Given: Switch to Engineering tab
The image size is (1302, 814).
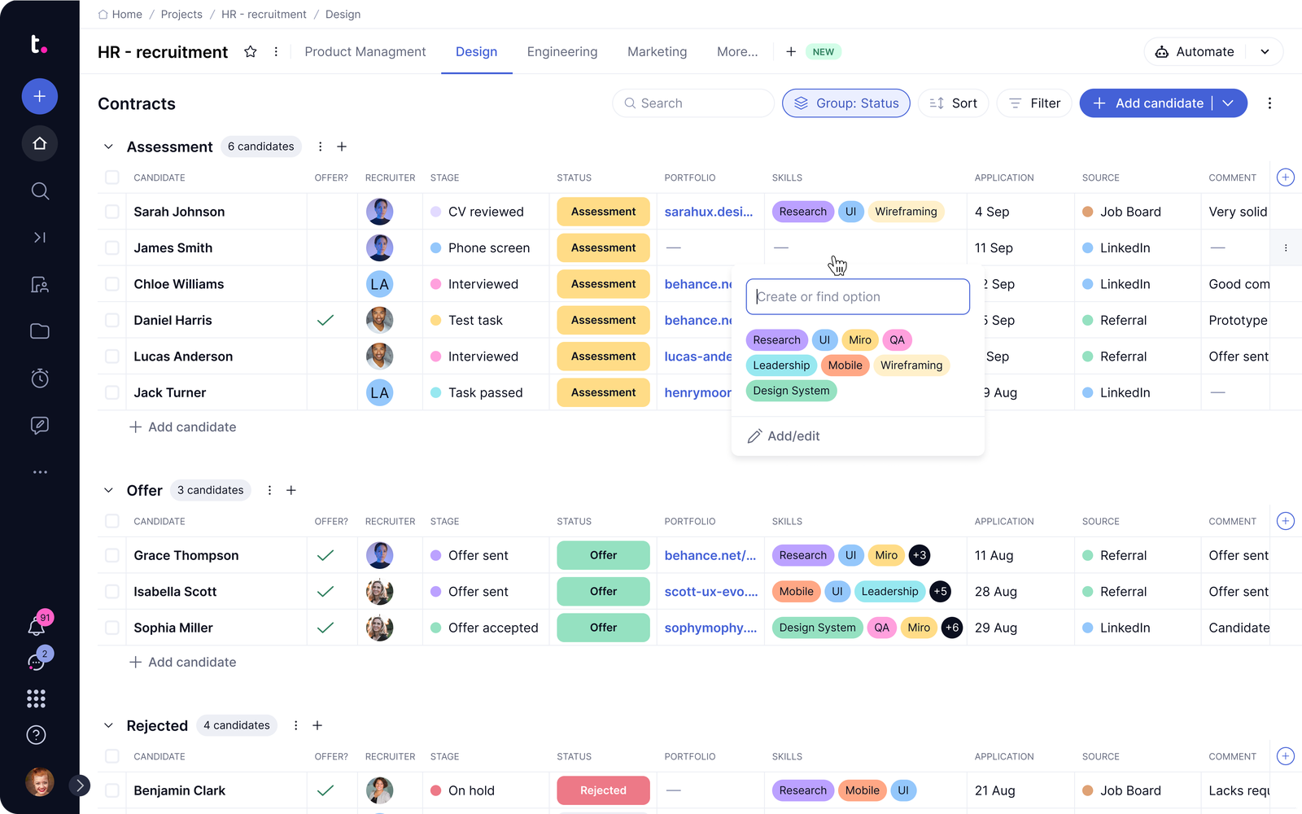Looking at the screenshot, I should point(562,52).
